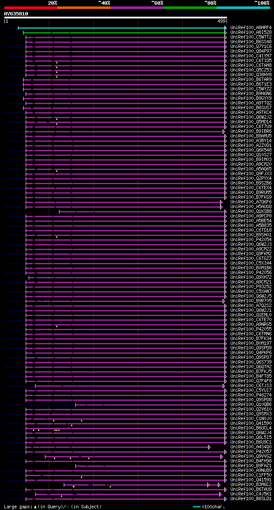Click the yellow gap marker in the legend

point(35,507)
